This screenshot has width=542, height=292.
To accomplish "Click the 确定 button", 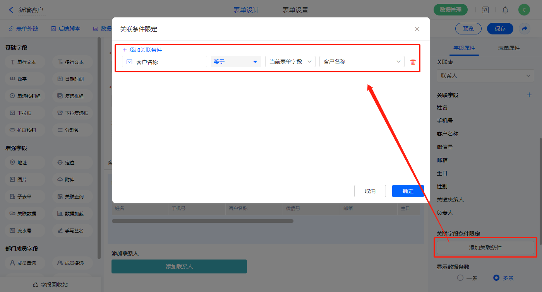I will click(408, 191).
